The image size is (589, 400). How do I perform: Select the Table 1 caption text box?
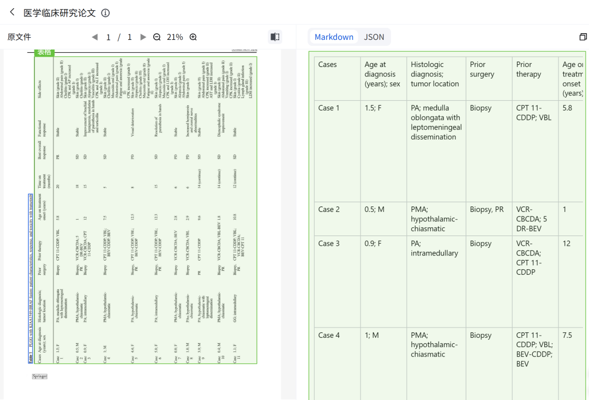[31, 278]
